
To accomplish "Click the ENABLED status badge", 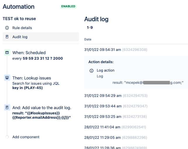I will (x=68, y=6).
